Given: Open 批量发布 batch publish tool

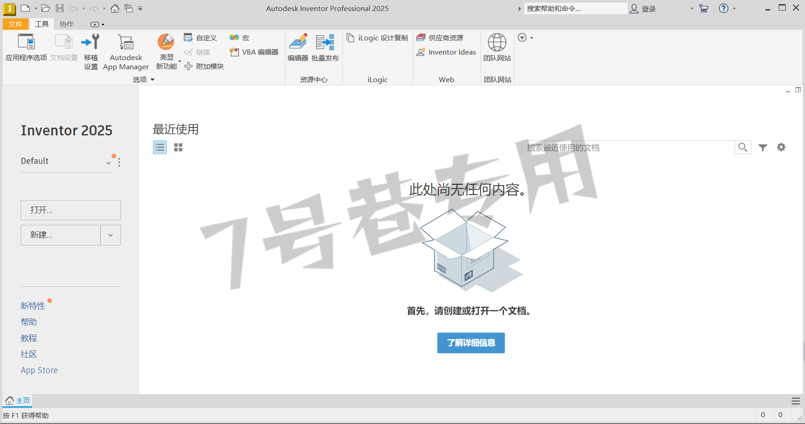Looking at the screenshot, I should click(325, 47).
